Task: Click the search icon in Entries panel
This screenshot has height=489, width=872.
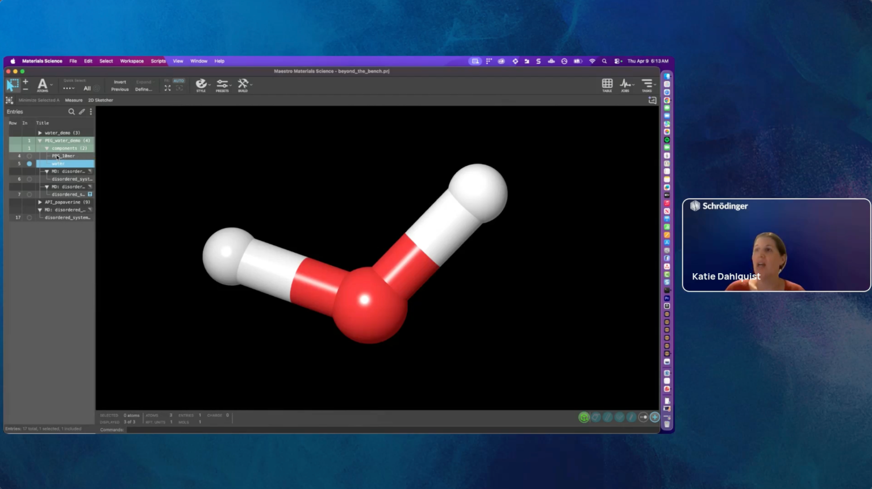Action: (72, 112)
